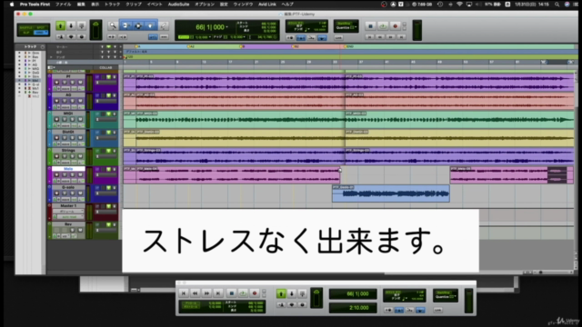Open main counter format dropdown arrow
The height and width of the screenshot is (327, 582).
[226, 27]
